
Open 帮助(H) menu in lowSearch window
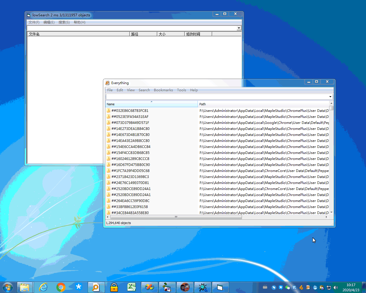[x=79, y=22]
